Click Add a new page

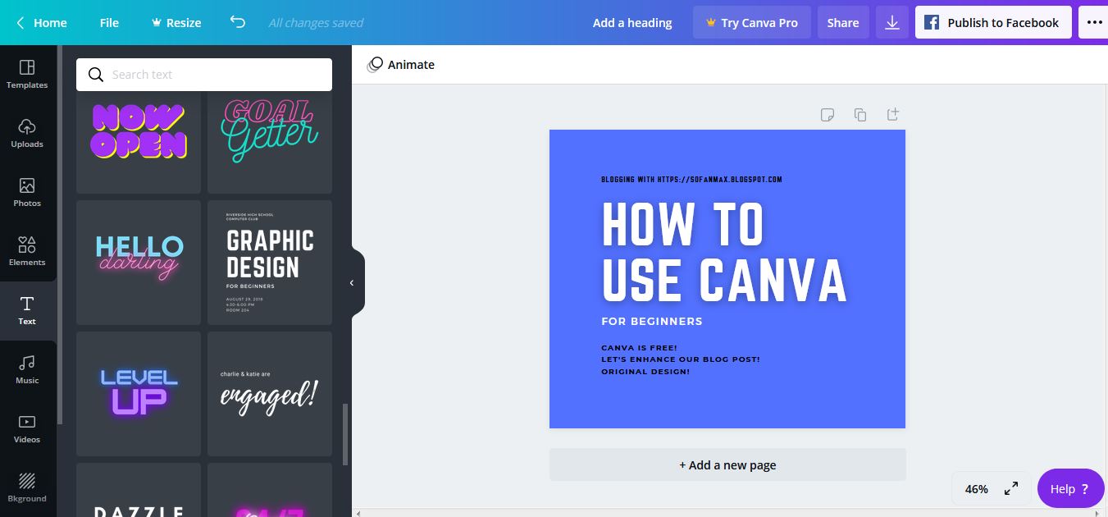click(x=727, y=464)
